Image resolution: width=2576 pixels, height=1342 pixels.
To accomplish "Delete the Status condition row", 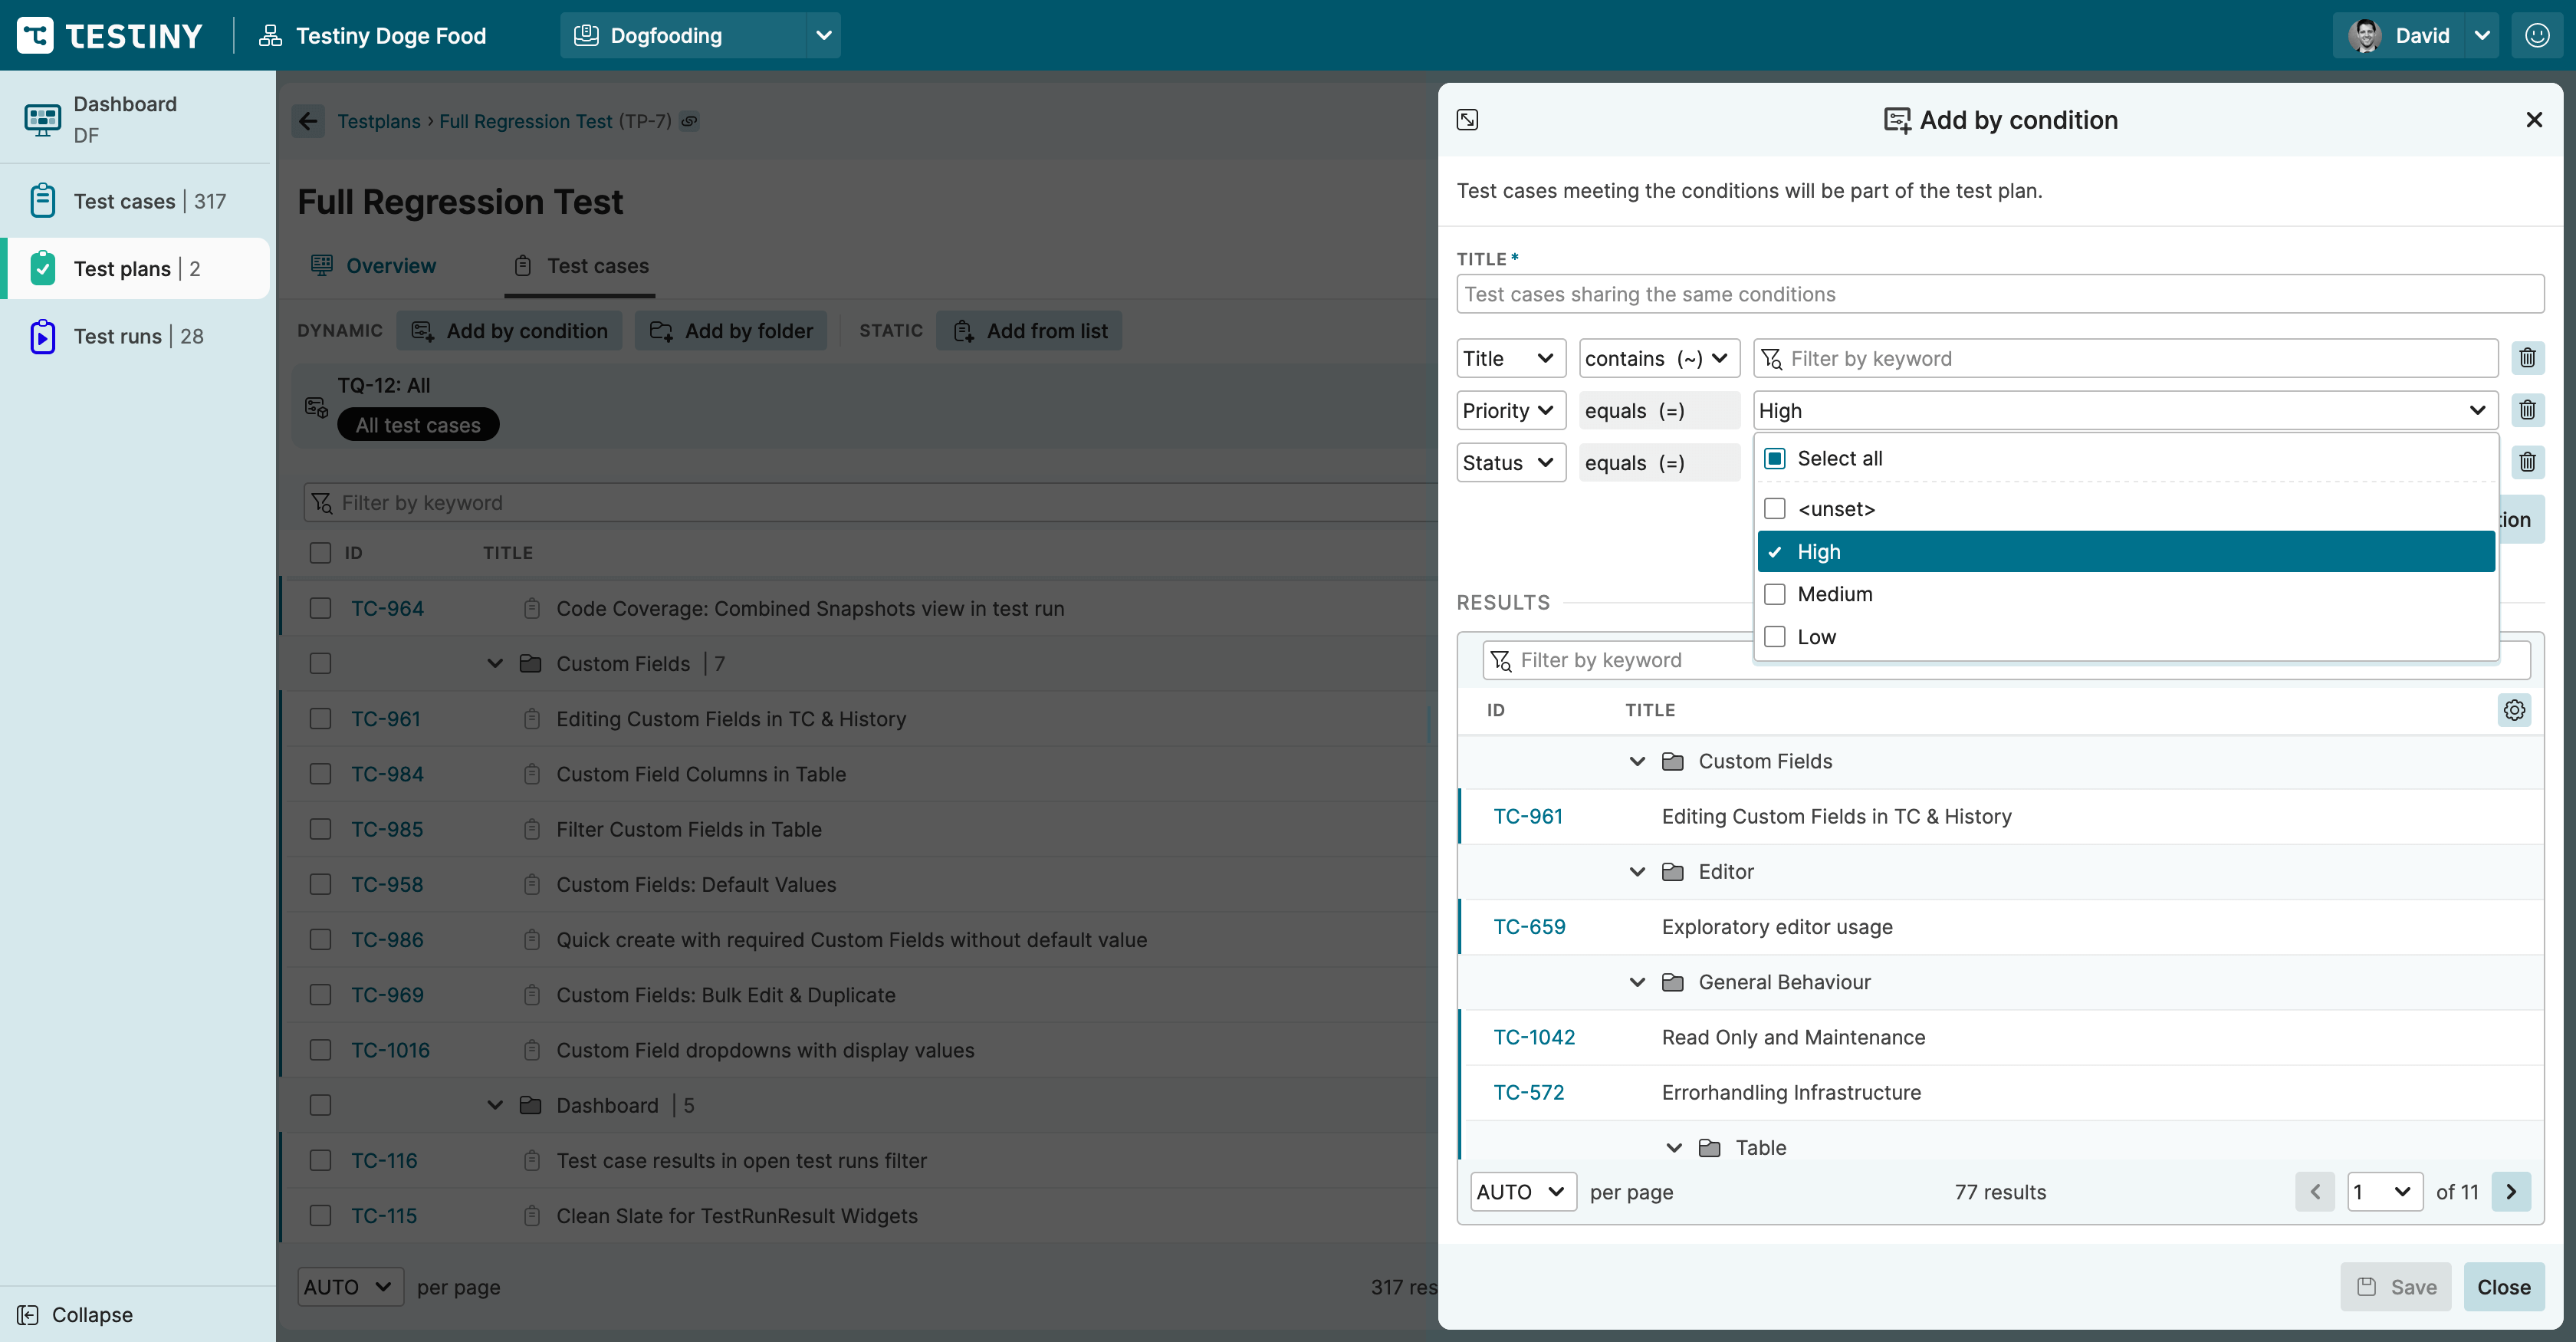I will 2527,462.
